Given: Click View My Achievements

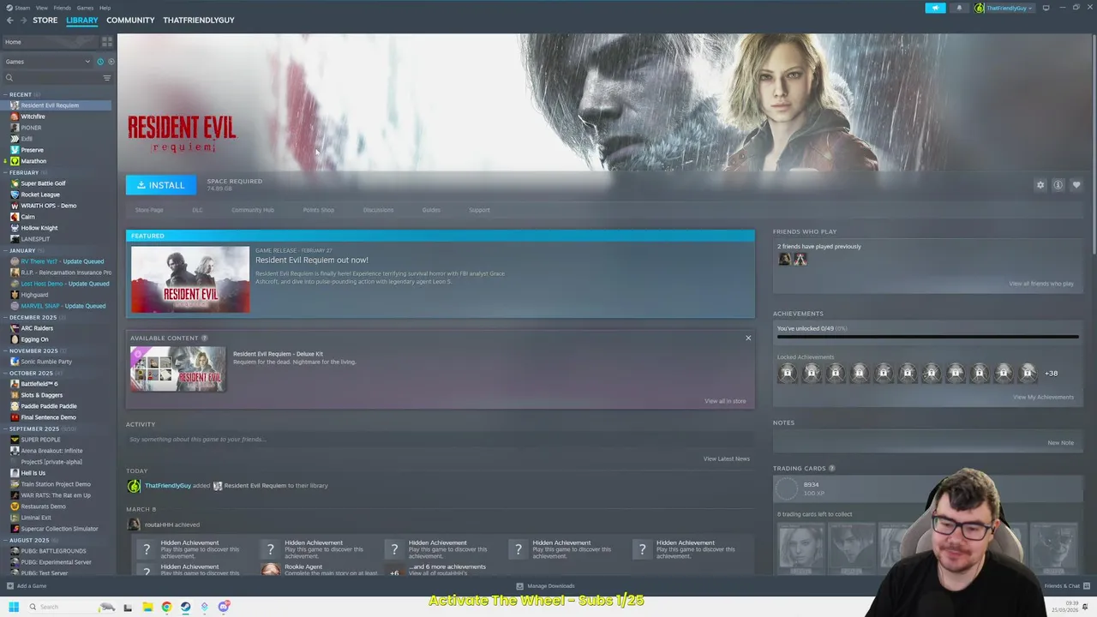Looking at the screenshot, I should 1043,397.
